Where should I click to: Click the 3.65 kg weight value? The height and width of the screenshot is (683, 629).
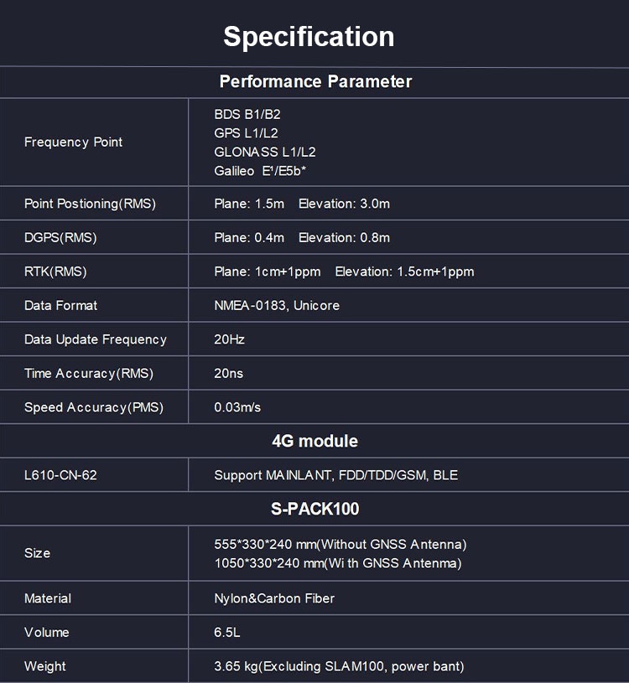pyautogui.click(x=339, y=667)
